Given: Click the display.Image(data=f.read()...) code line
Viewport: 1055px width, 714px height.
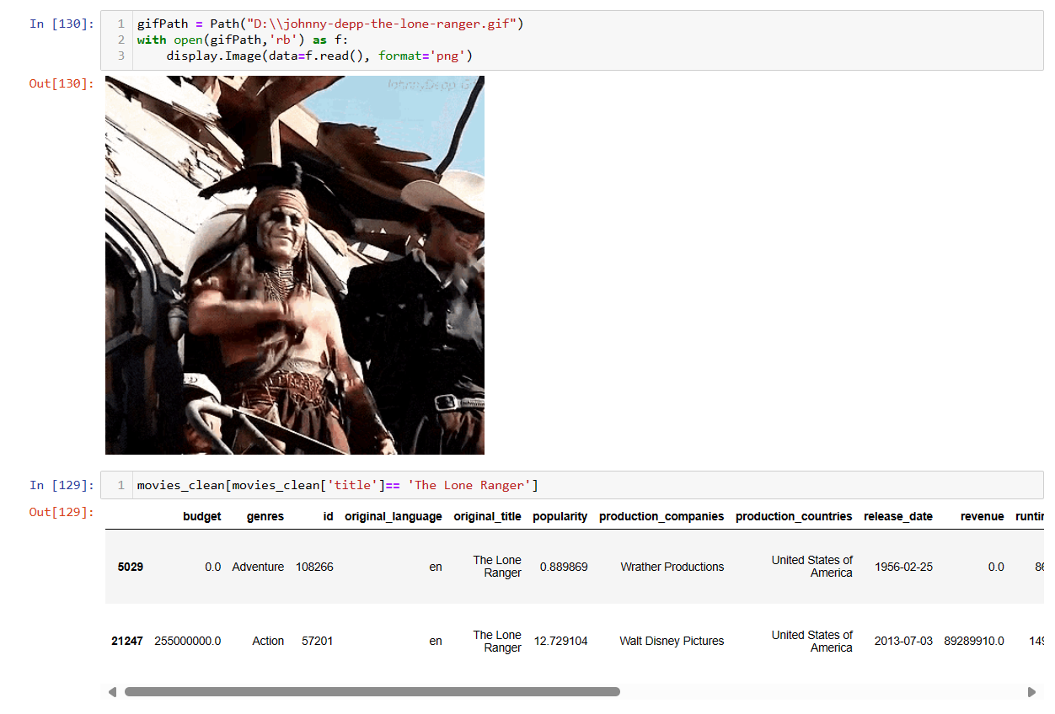Looking at the screenshot, I should (319, 56).
